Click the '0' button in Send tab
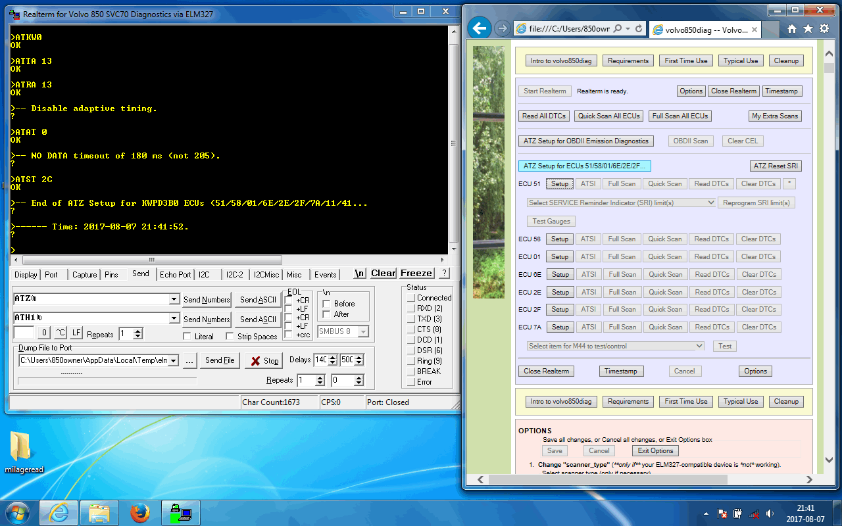The image size is (842, 526). 44,333
